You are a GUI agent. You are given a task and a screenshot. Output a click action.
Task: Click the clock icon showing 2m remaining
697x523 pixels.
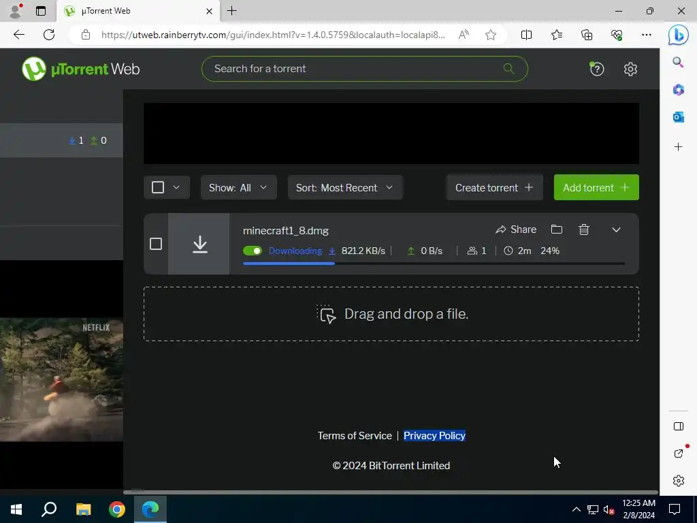click(x=508, y=251)
